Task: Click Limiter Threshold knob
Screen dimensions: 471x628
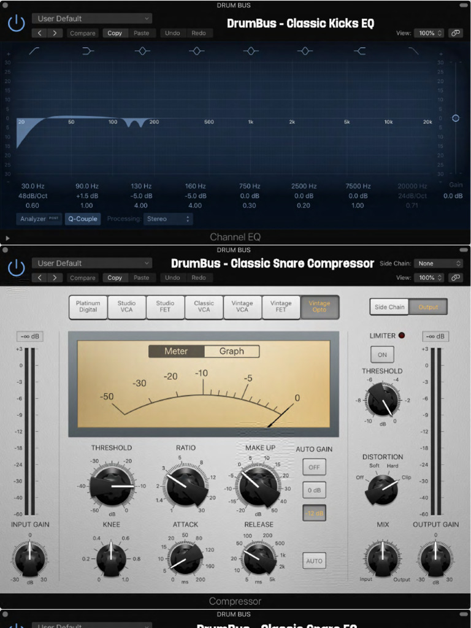Action: [x=383, y=399]
